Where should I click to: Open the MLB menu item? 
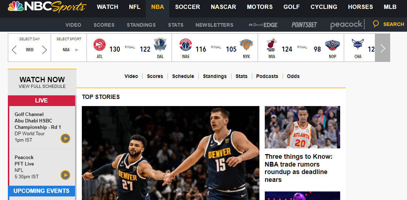[x=390, y=7]
